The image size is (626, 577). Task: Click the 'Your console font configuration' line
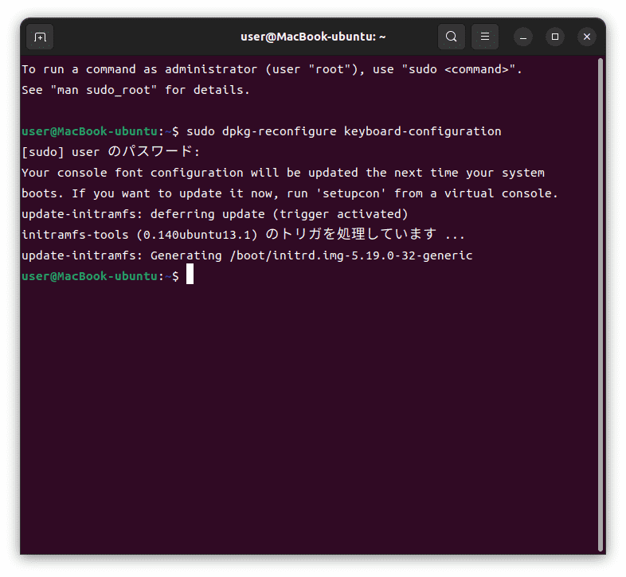point(283,173)
